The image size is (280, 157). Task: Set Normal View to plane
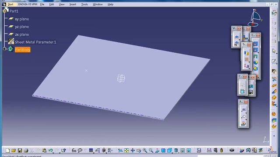coord(157,150)
